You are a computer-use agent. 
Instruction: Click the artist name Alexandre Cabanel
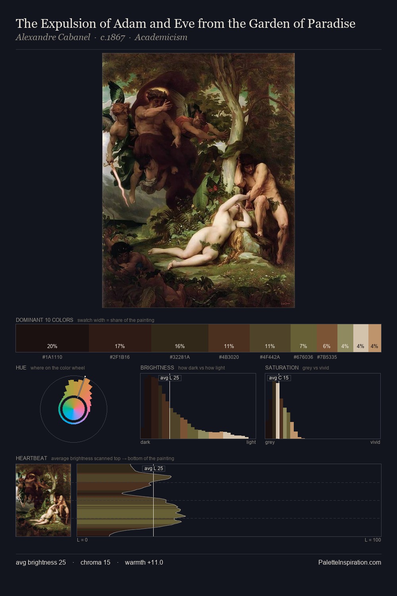point(53,37)
